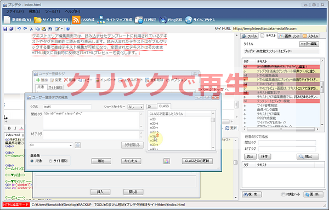Switch to the ファイル side tab
Viewport: 329px width, 210px height.
coord(249,36)
